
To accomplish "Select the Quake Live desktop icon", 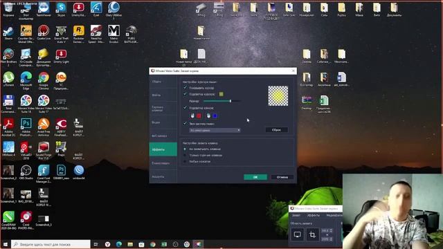I will (x=44, y=33).
